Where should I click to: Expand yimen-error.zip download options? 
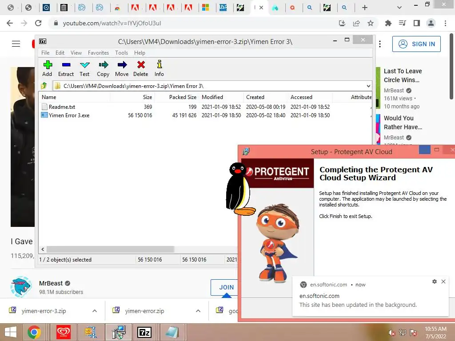[x=198, y=311]
